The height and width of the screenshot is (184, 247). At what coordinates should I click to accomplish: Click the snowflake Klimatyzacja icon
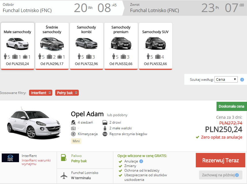coord(73,134)
